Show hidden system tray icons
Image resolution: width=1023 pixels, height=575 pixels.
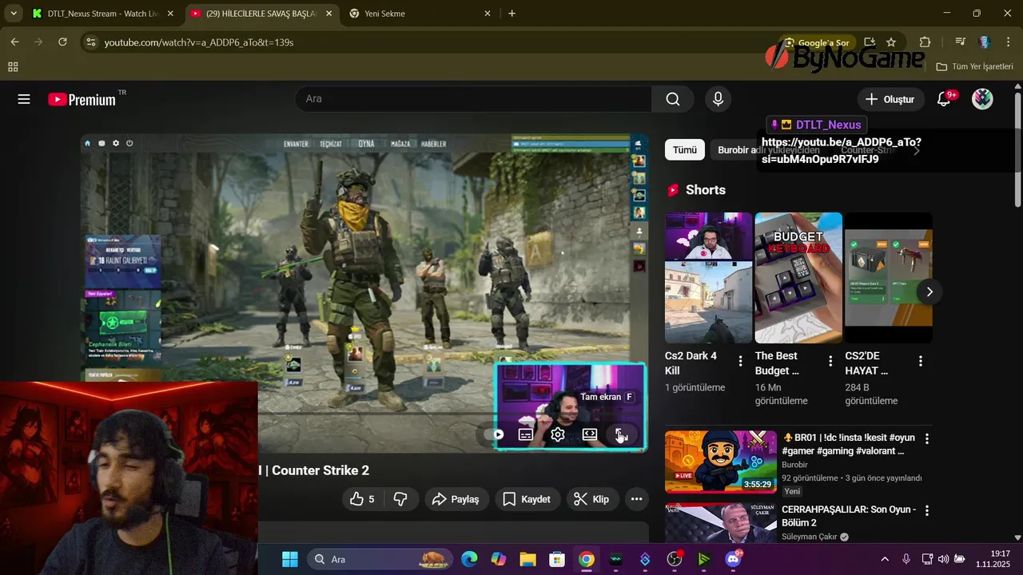tap(885, 559)
